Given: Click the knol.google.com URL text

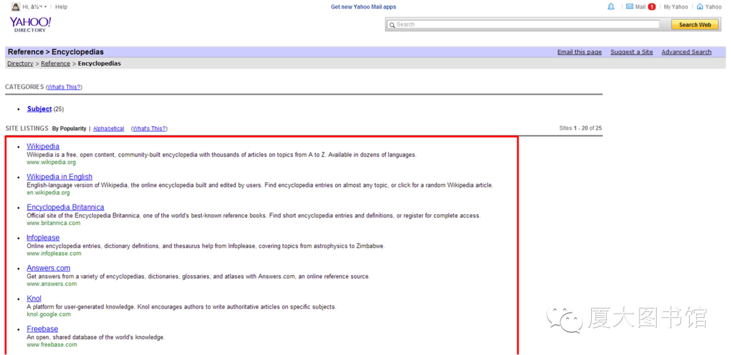Looking at the screenshot, I should [49, 314].
